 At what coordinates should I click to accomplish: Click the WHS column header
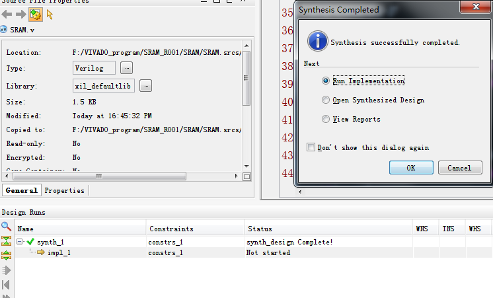(478, 229)
